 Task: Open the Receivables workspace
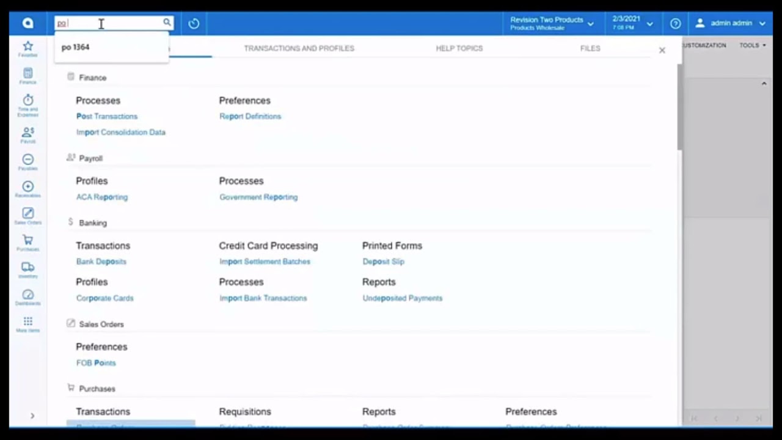click(27, 189)
